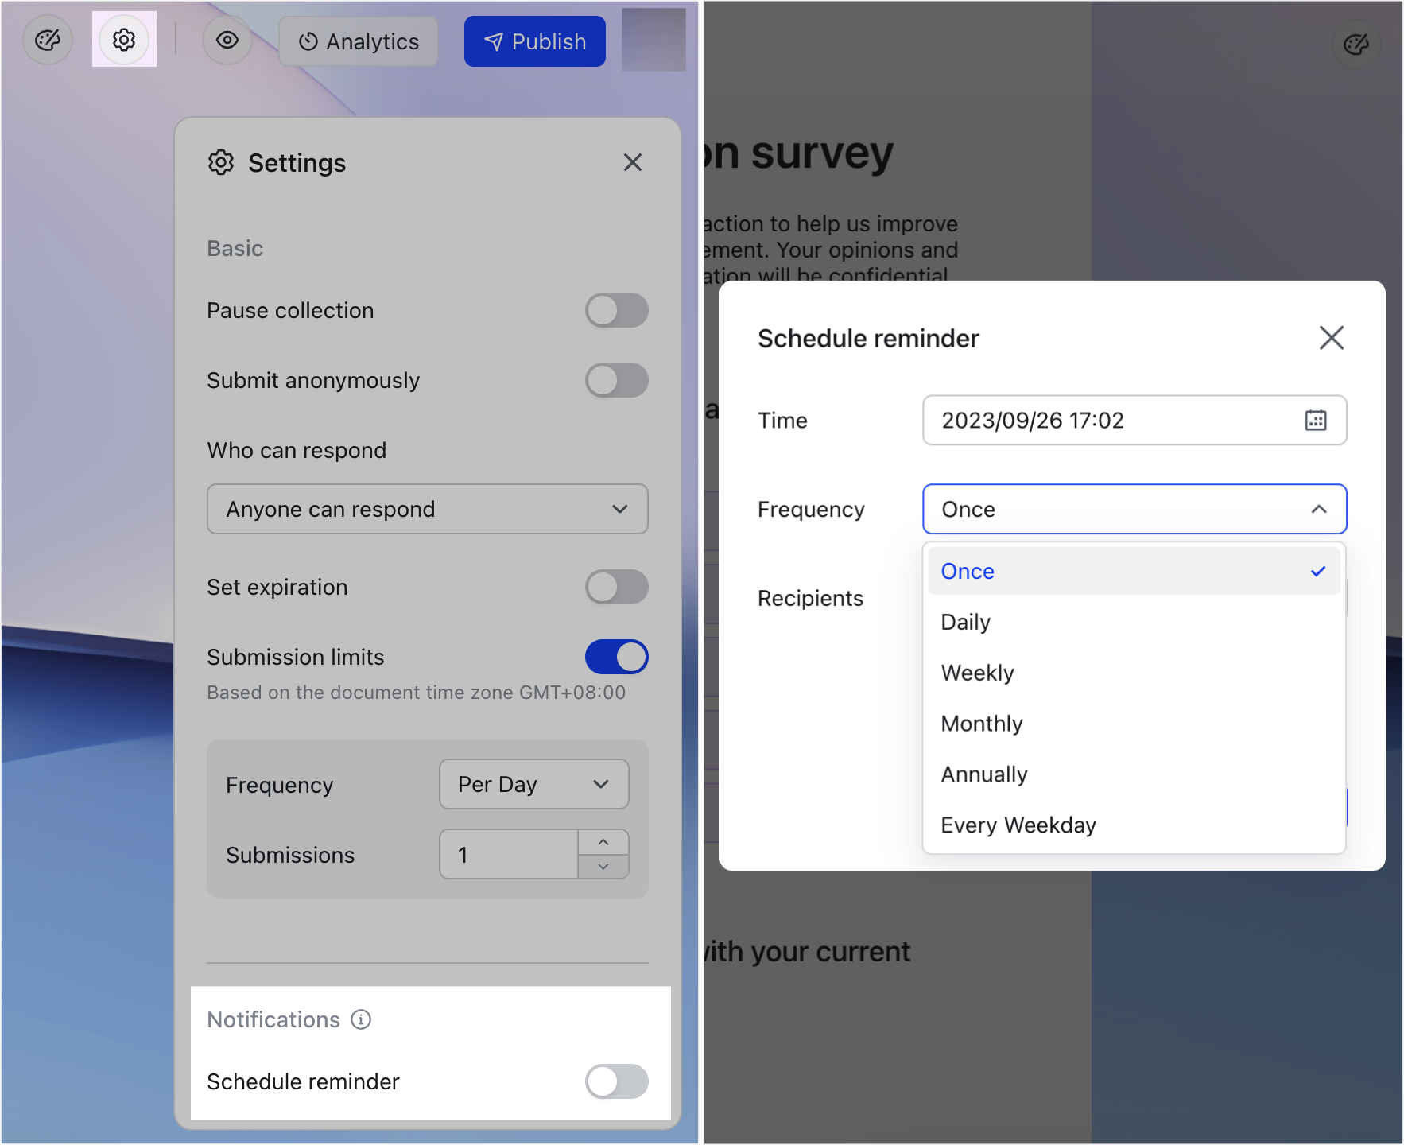This screenshot has width=1404, height=1145.
Task: Turn on Submit anonymously
Action: click(x=616, y=380)
